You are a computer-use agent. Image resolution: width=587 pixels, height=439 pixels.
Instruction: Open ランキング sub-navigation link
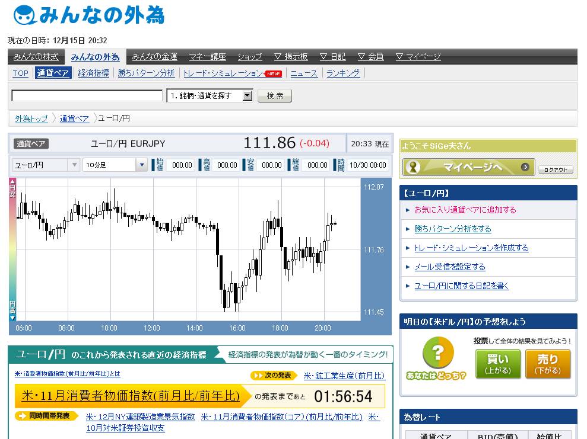[343, 73]
